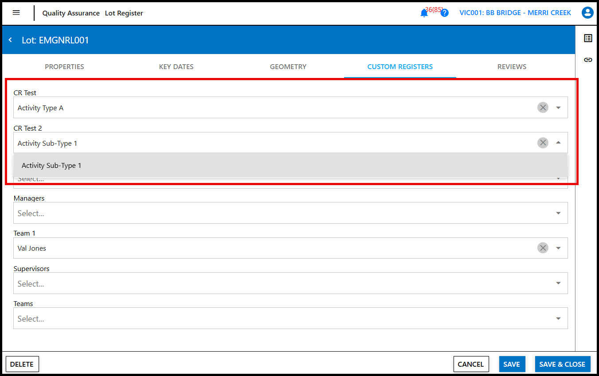Image resolution: width=599 pixels, height=376 pixels.
Task: Select Activity Sub-Type 1 option from list
Action: coord(51,166)
